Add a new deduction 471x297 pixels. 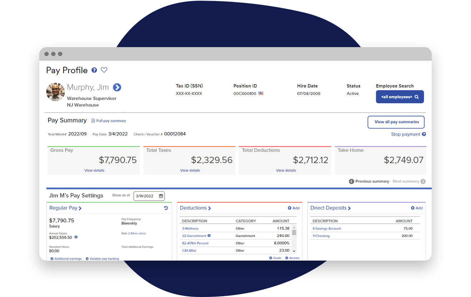(x=294, y=208)
